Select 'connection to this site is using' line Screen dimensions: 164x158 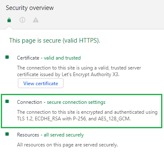79,68
